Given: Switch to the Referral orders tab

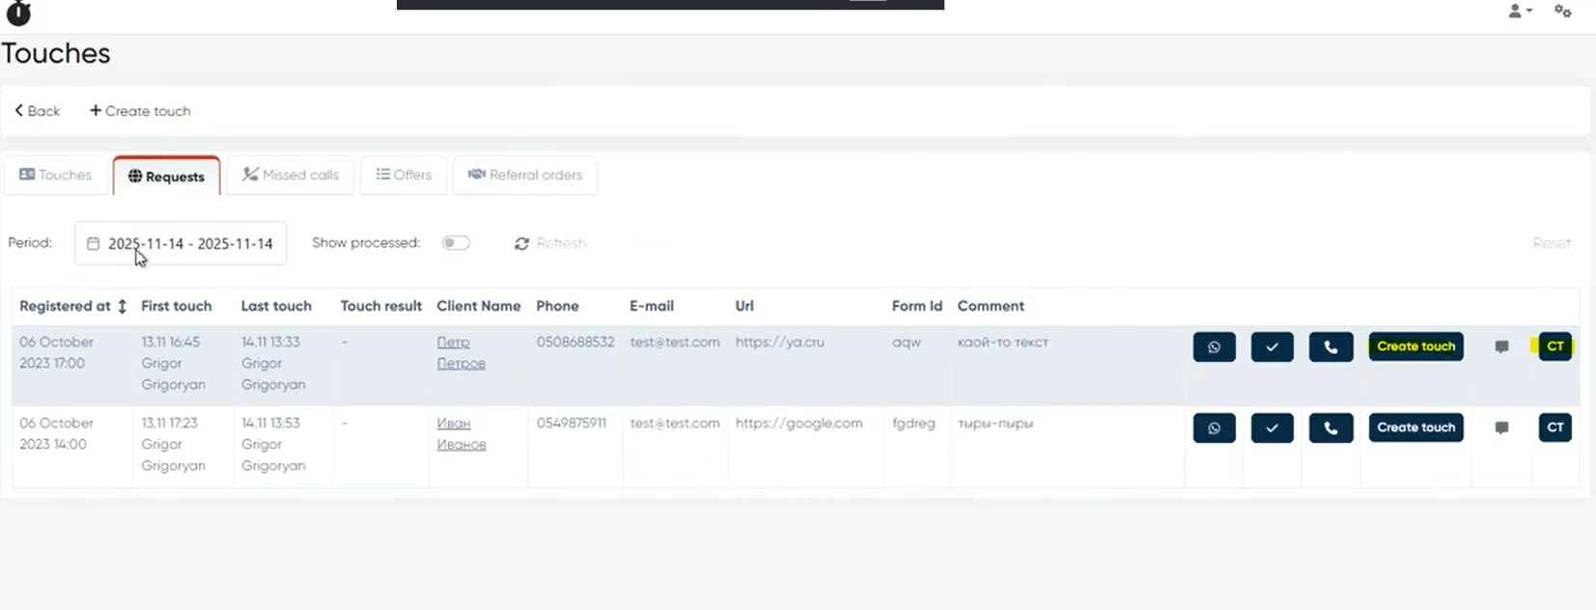Looking at the screenshot, I should (525, 175).
